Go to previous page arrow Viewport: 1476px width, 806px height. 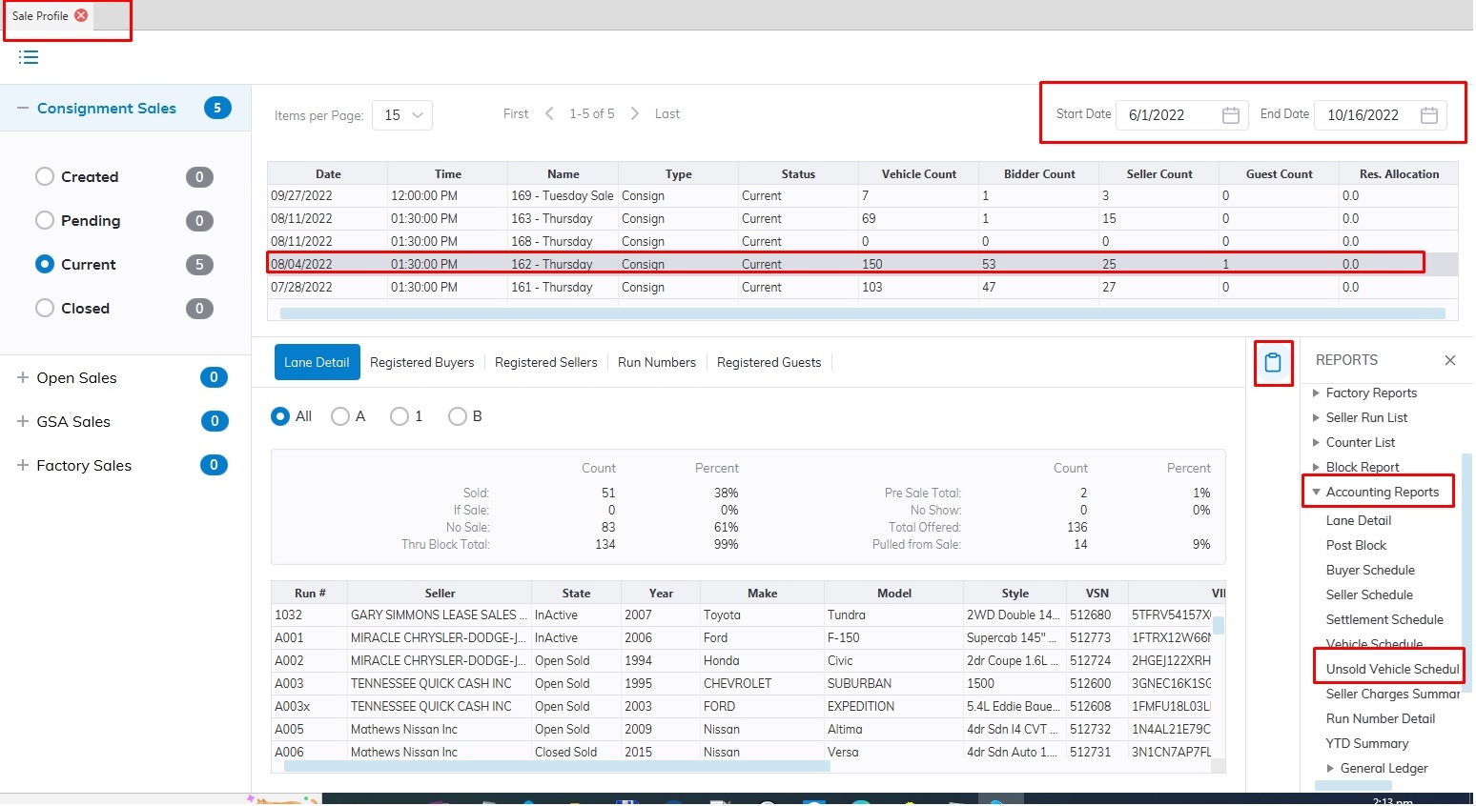click(x=549, y=114)
